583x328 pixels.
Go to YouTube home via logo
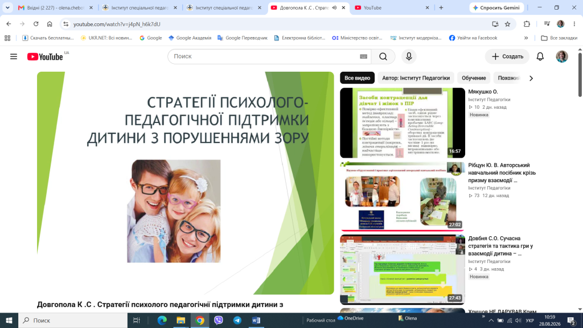tap(45, 56)
